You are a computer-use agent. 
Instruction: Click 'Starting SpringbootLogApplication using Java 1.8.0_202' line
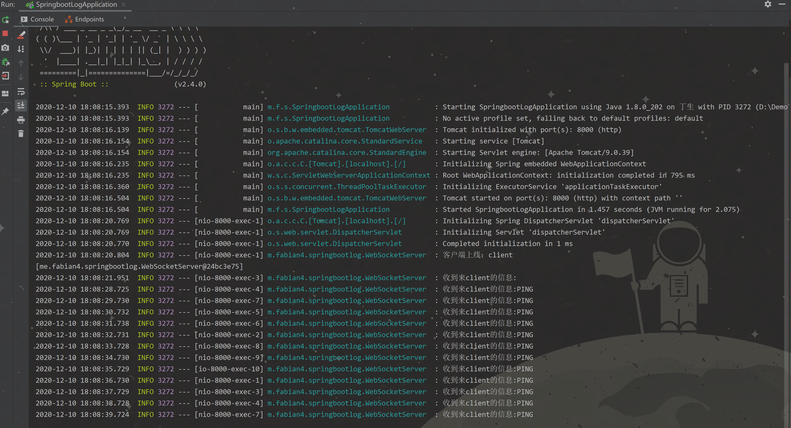(615, 107)
